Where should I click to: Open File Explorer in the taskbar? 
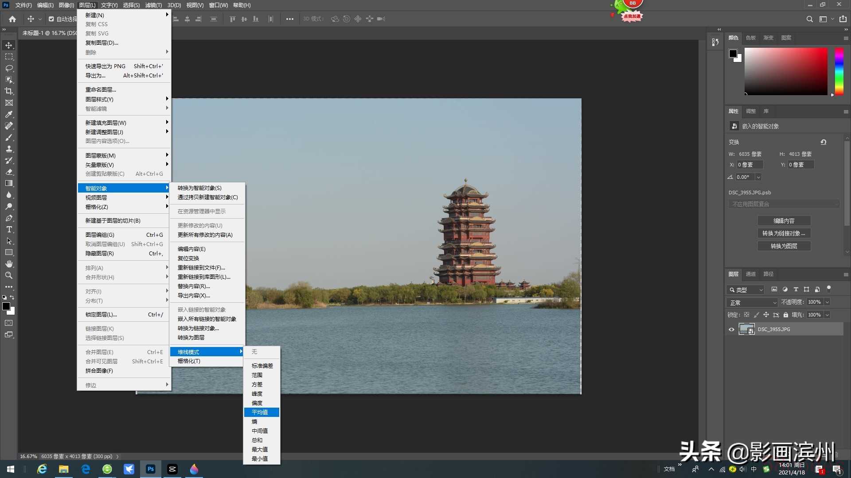tap(64, 469)
